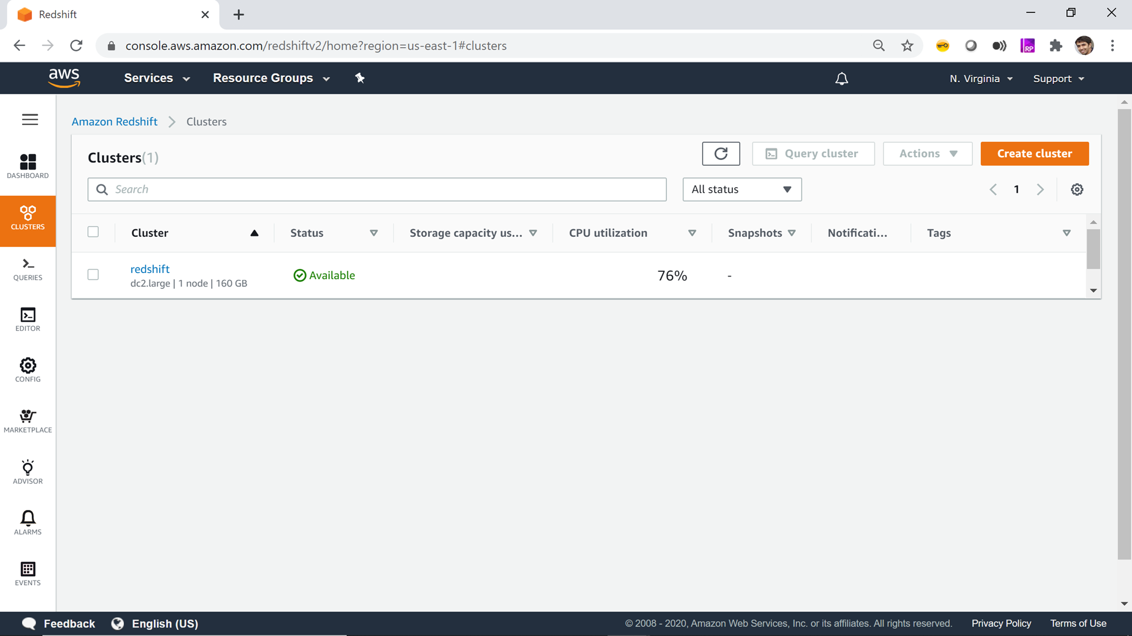This screenshot has height=636, width=1132.
Task: Click the refresh clusters button
Action: coord(721,154)
